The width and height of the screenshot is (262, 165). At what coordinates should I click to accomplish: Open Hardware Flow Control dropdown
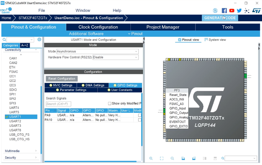pos(116,57)
